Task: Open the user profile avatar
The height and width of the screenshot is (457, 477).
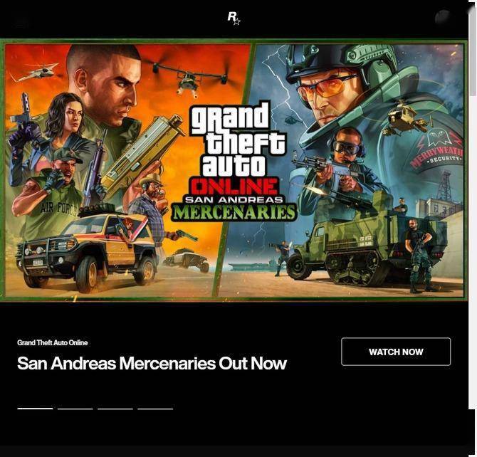Action: click(x=443, y=17)
